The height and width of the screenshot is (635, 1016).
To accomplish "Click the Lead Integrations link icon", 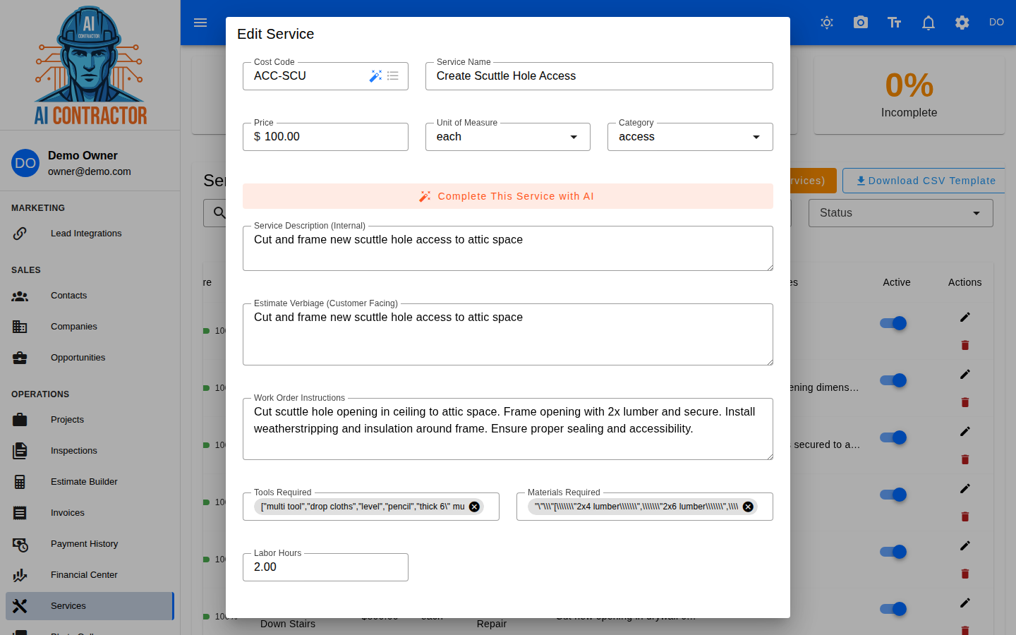I will (x=20, y=234).
